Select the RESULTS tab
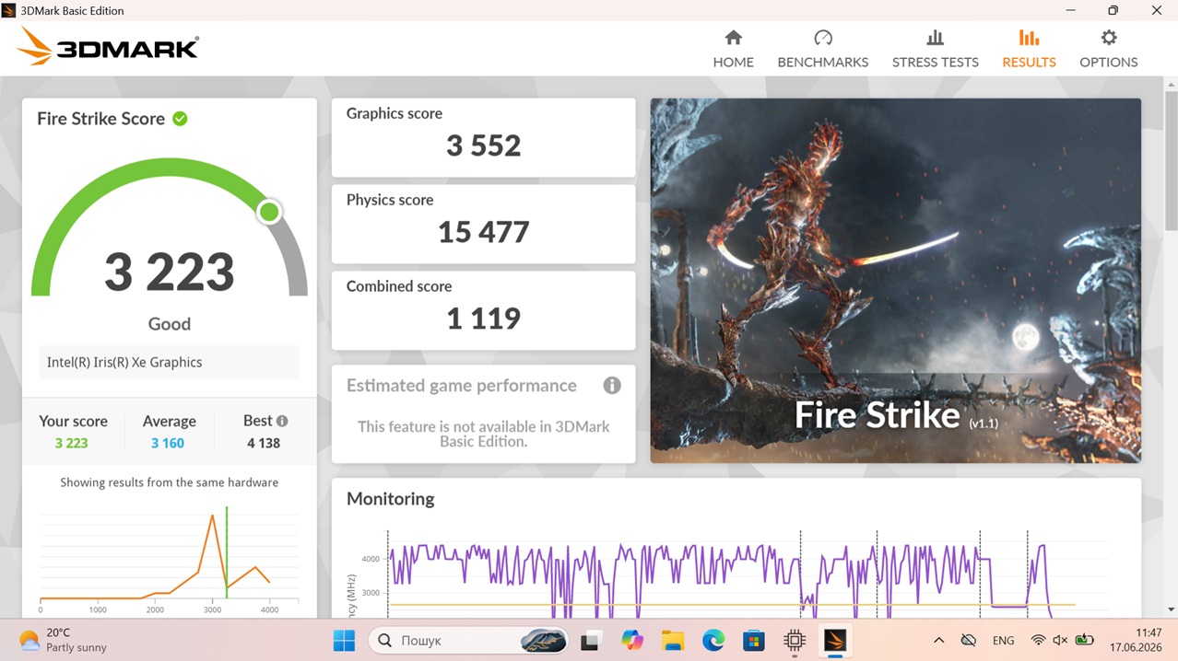Viewport: 1178px width, 661px height. (x=1029, y=49)
